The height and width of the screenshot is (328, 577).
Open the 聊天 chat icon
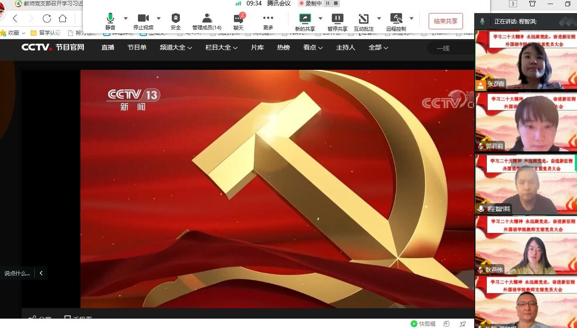pos(238,19)
